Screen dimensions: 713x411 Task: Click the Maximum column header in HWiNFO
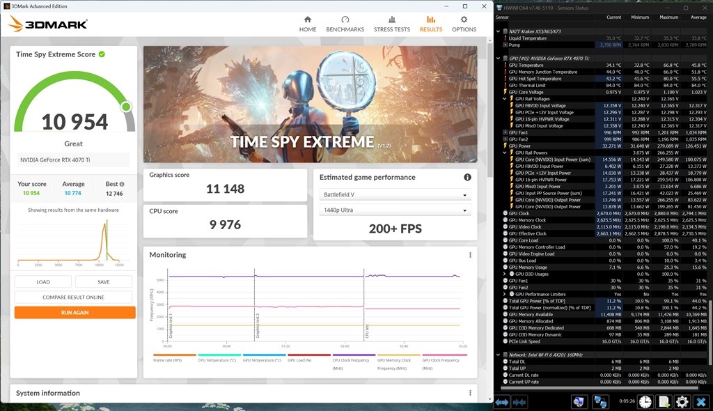coord(668,17)
